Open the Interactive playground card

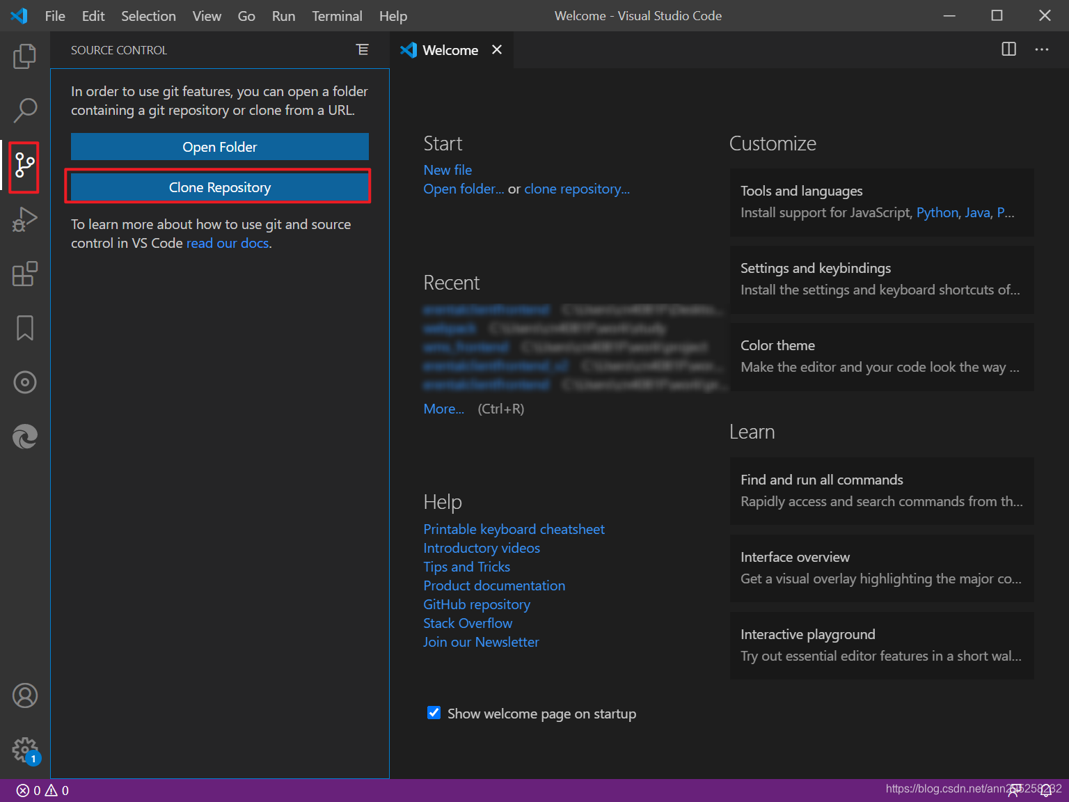[x=882, y=645]
